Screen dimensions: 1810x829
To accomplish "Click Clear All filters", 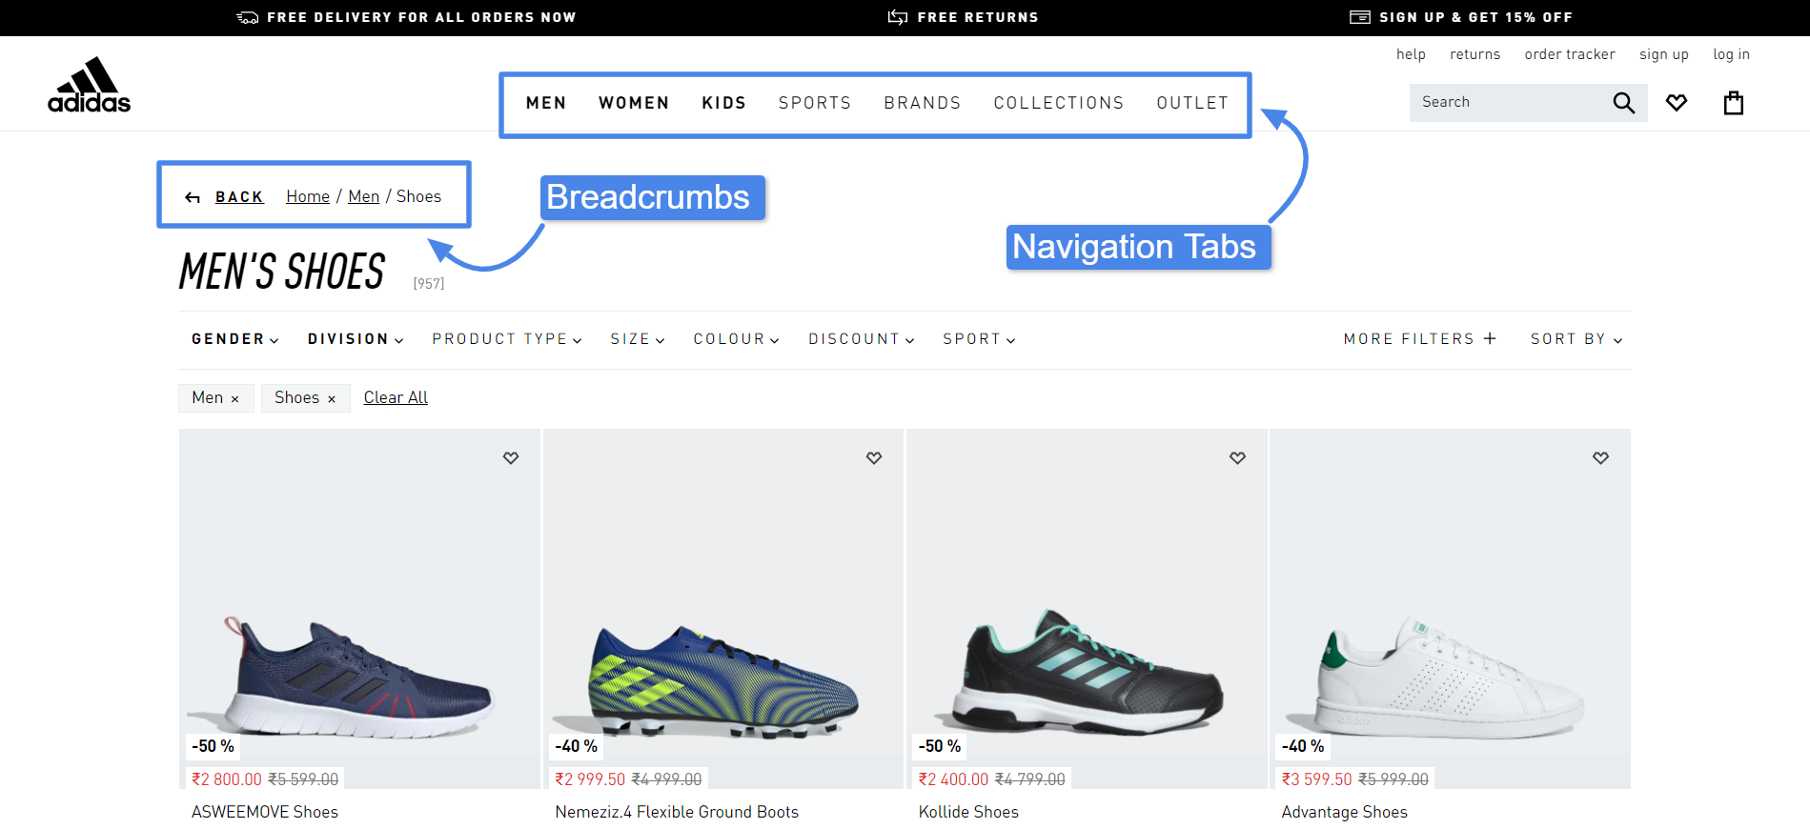I will point(396,397).
